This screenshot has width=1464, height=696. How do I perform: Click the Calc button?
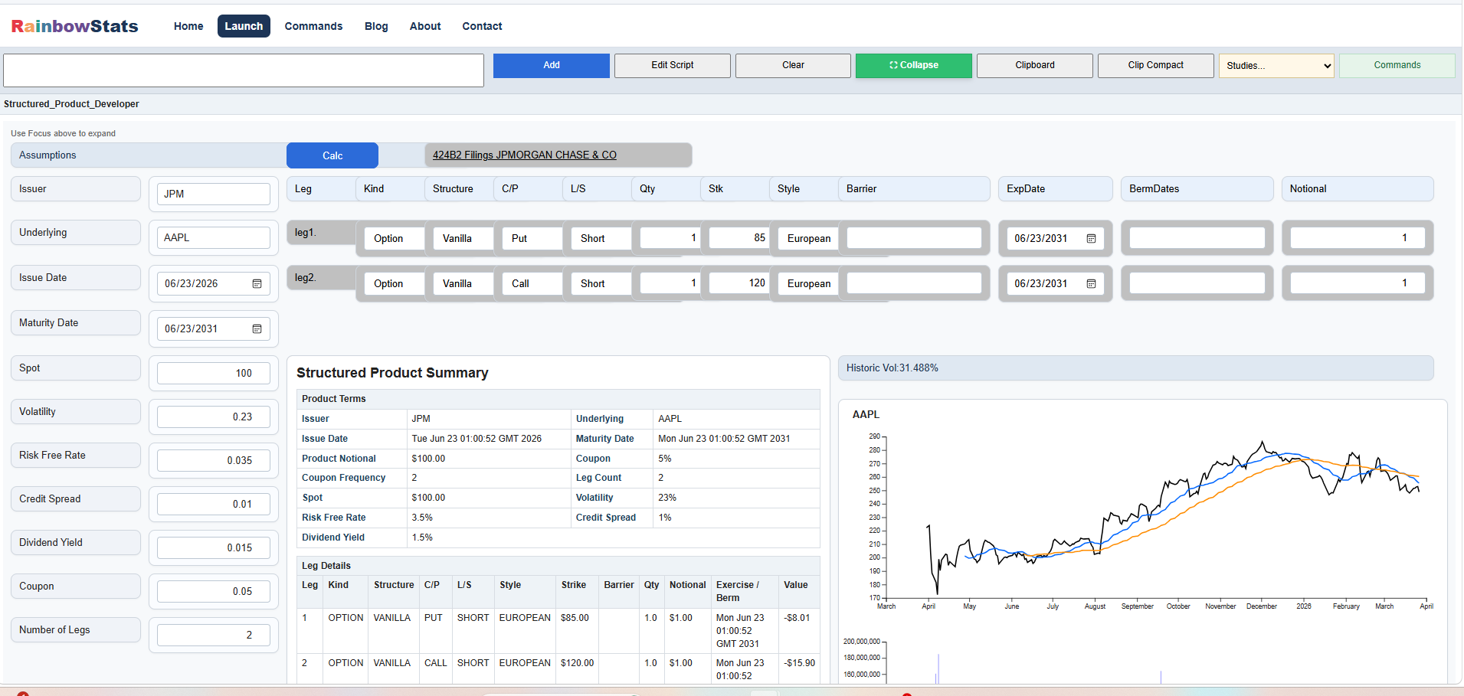332,155
